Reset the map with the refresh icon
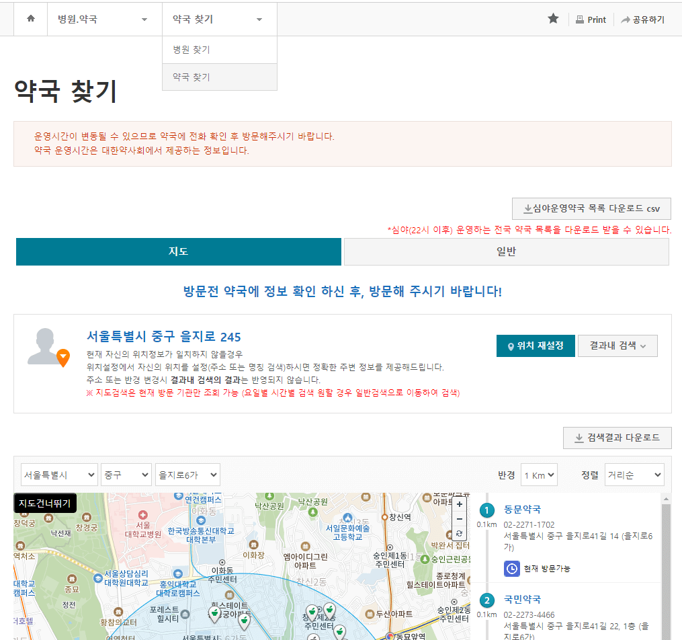 460,533
